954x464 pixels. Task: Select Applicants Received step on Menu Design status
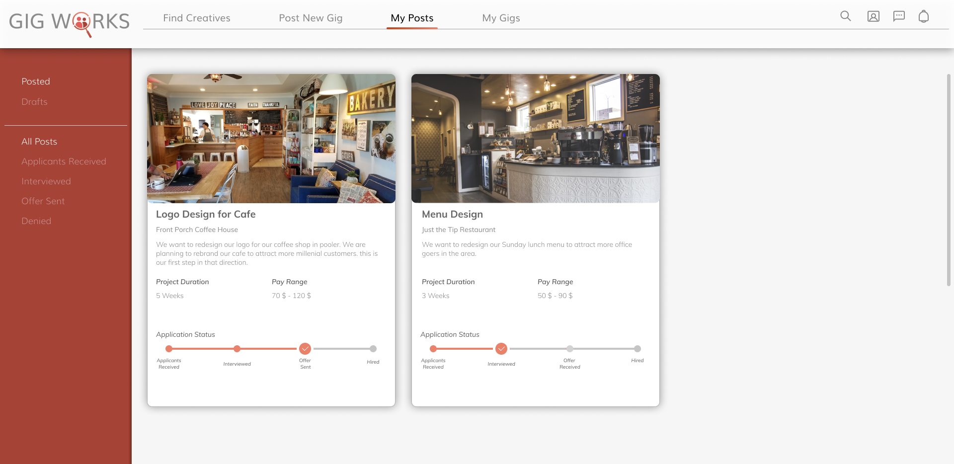(433, 349)
